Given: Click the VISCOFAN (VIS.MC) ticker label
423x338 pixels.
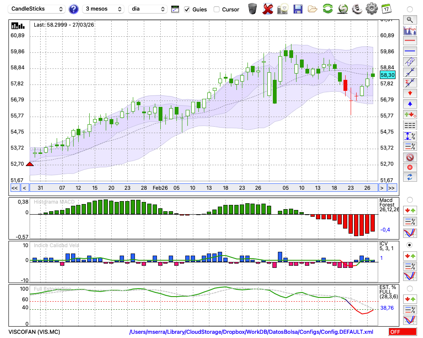Looking at the screenshot, I should point(34,332).
